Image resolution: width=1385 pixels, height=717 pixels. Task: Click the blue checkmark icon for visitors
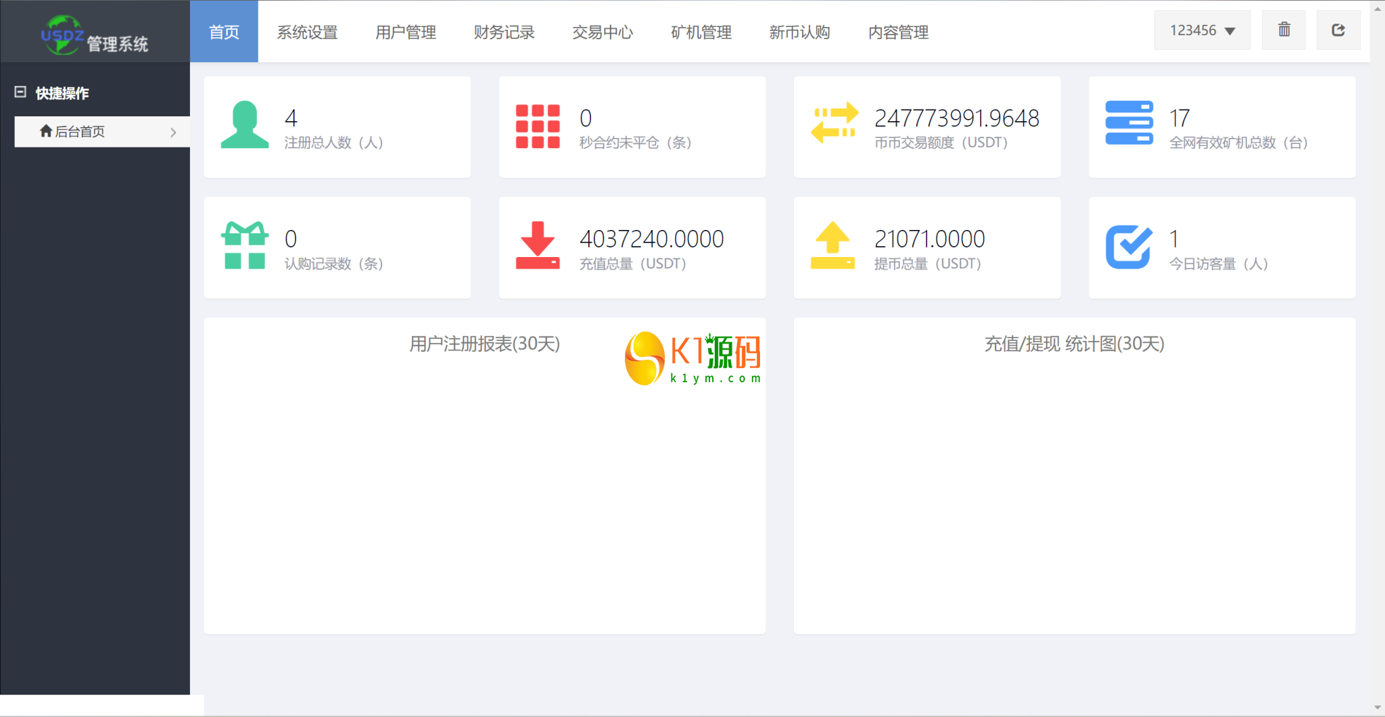pyautogui.click(x=1129, y=246)
